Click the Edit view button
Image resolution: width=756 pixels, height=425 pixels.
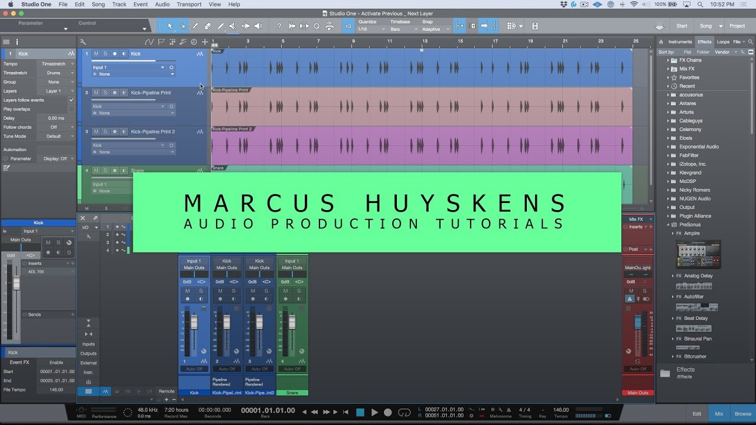[x=697, y=414]
